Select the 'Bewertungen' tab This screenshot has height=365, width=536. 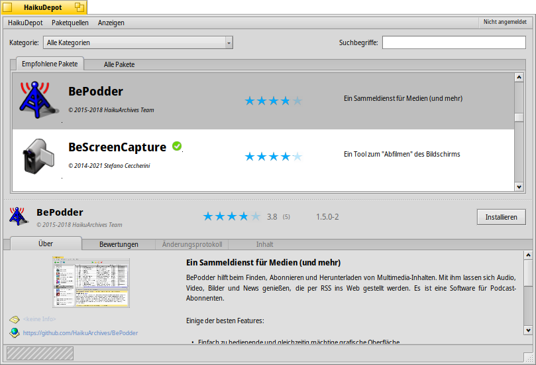119,244
